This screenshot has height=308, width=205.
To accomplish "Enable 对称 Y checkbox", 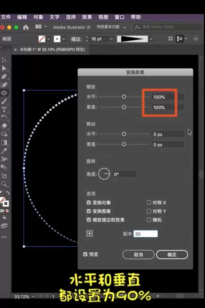I will click(x=149, y=211).
